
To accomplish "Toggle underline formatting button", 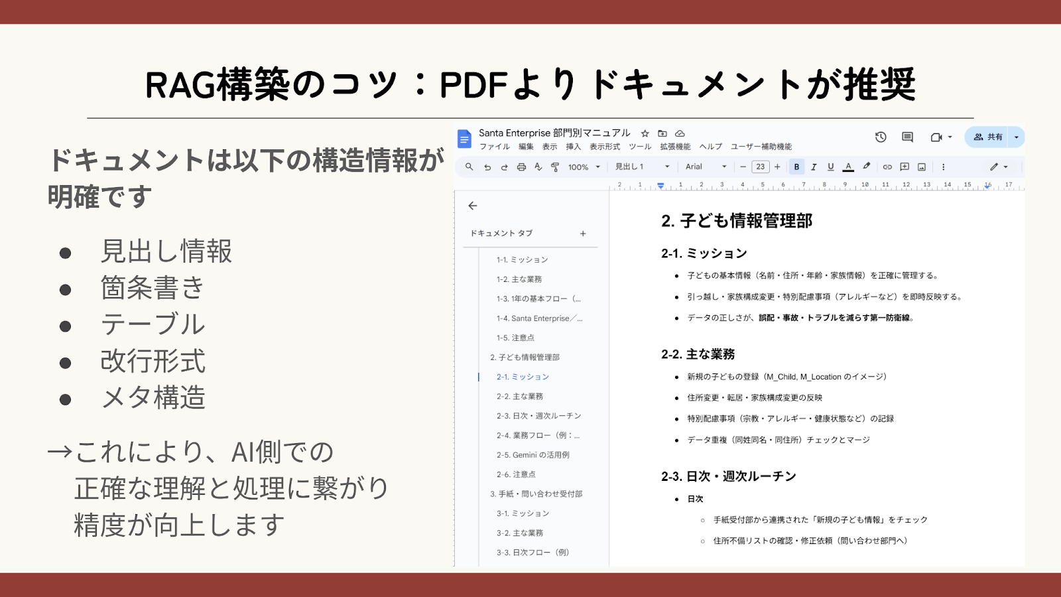I will 830,167.
